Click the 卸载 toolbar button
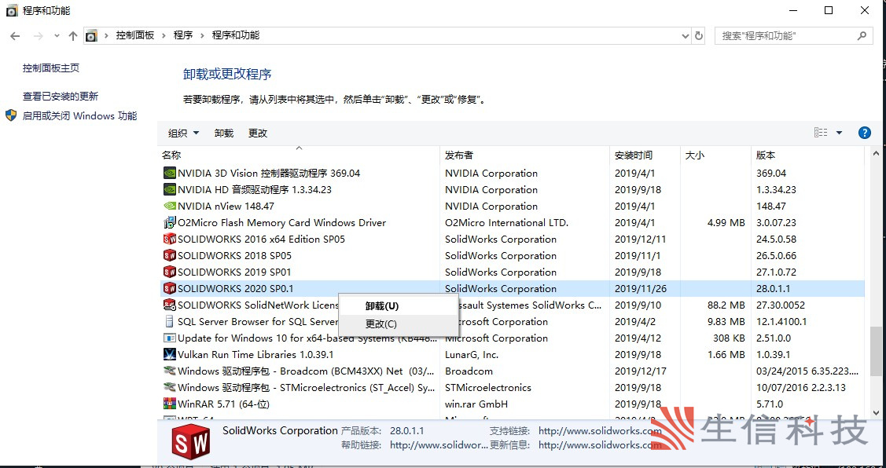 pyautogui.click(x=224, y=133)
